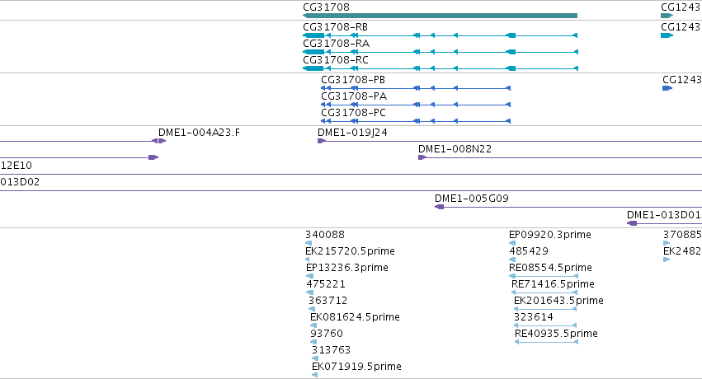The height and width of the screenshot is (379, 702).
Task: Select the CG31708-RC transcript label
Action: tap(336, 60)
